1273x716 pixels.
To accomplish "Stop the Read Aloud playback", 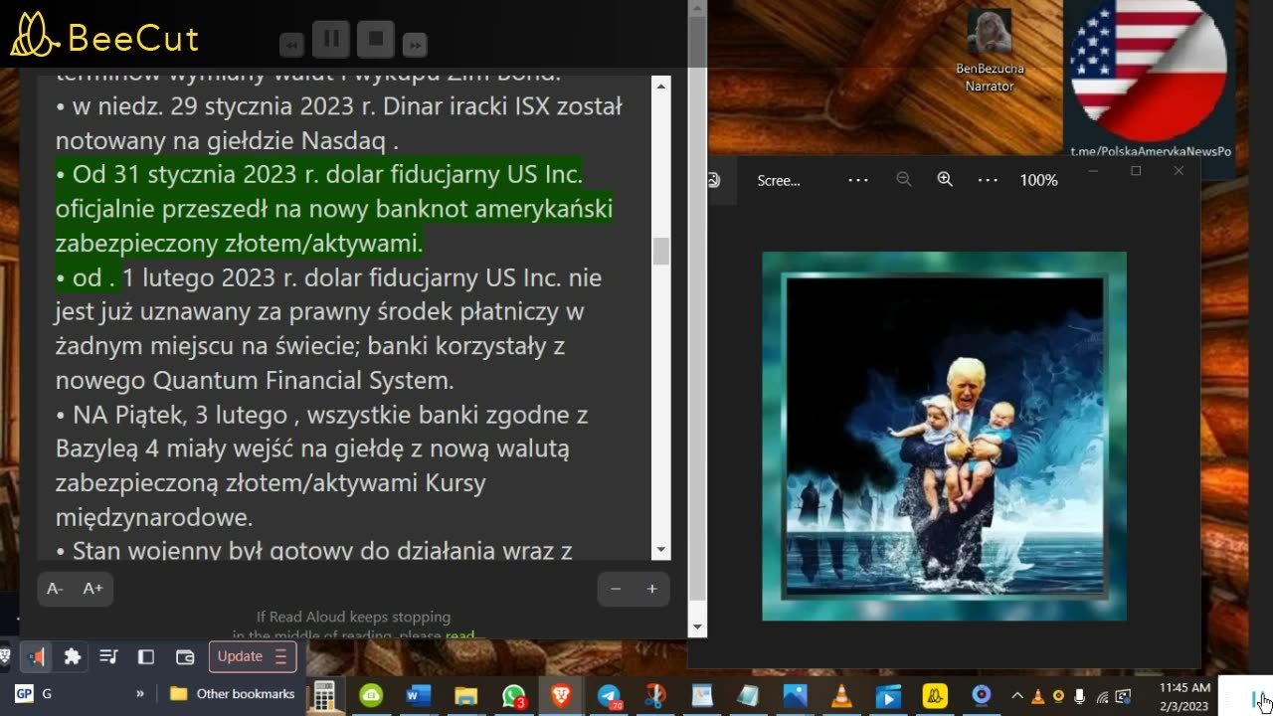I will [x=376, y=39].
